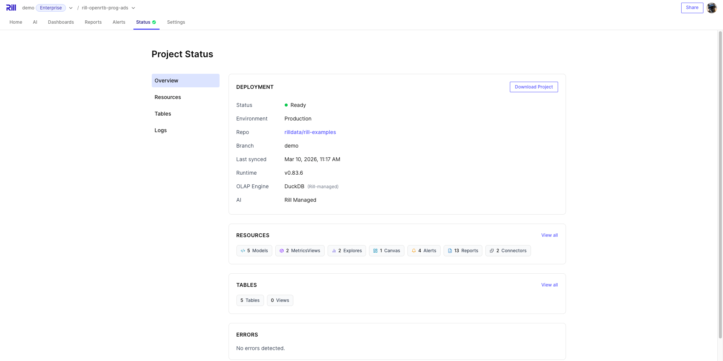Open the Settings tab
The height and width of the screenshot is (361, 723).
(176, 22)
